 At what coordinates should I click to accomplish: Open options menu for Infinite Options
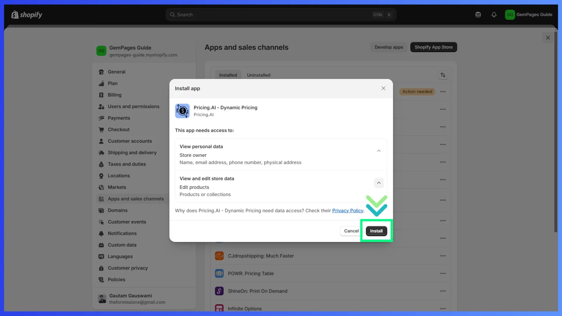(443, 309)
